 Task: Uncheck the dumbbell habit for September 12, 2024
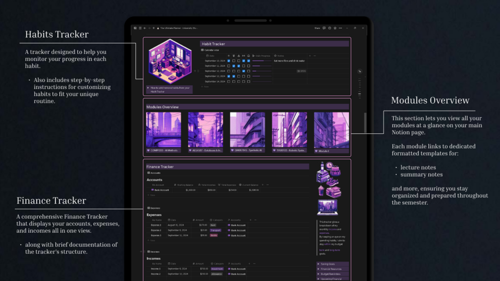pyautogui.click(x=244, y=71)
